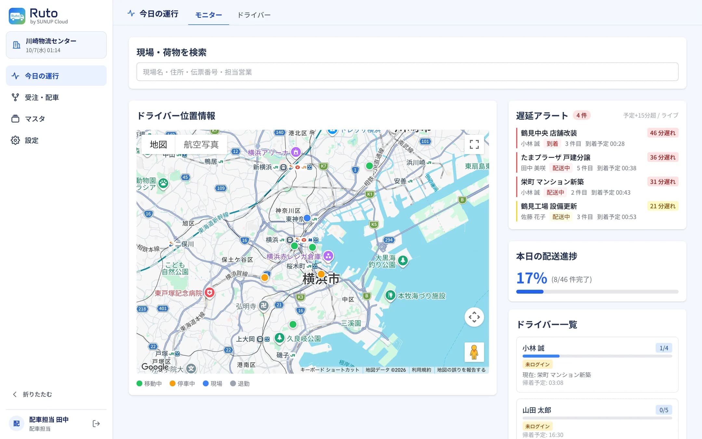Screen dimensions: 702x439
Task: Collapse the sidebar with 折りたたむ
Action: (x=32, y=394)
